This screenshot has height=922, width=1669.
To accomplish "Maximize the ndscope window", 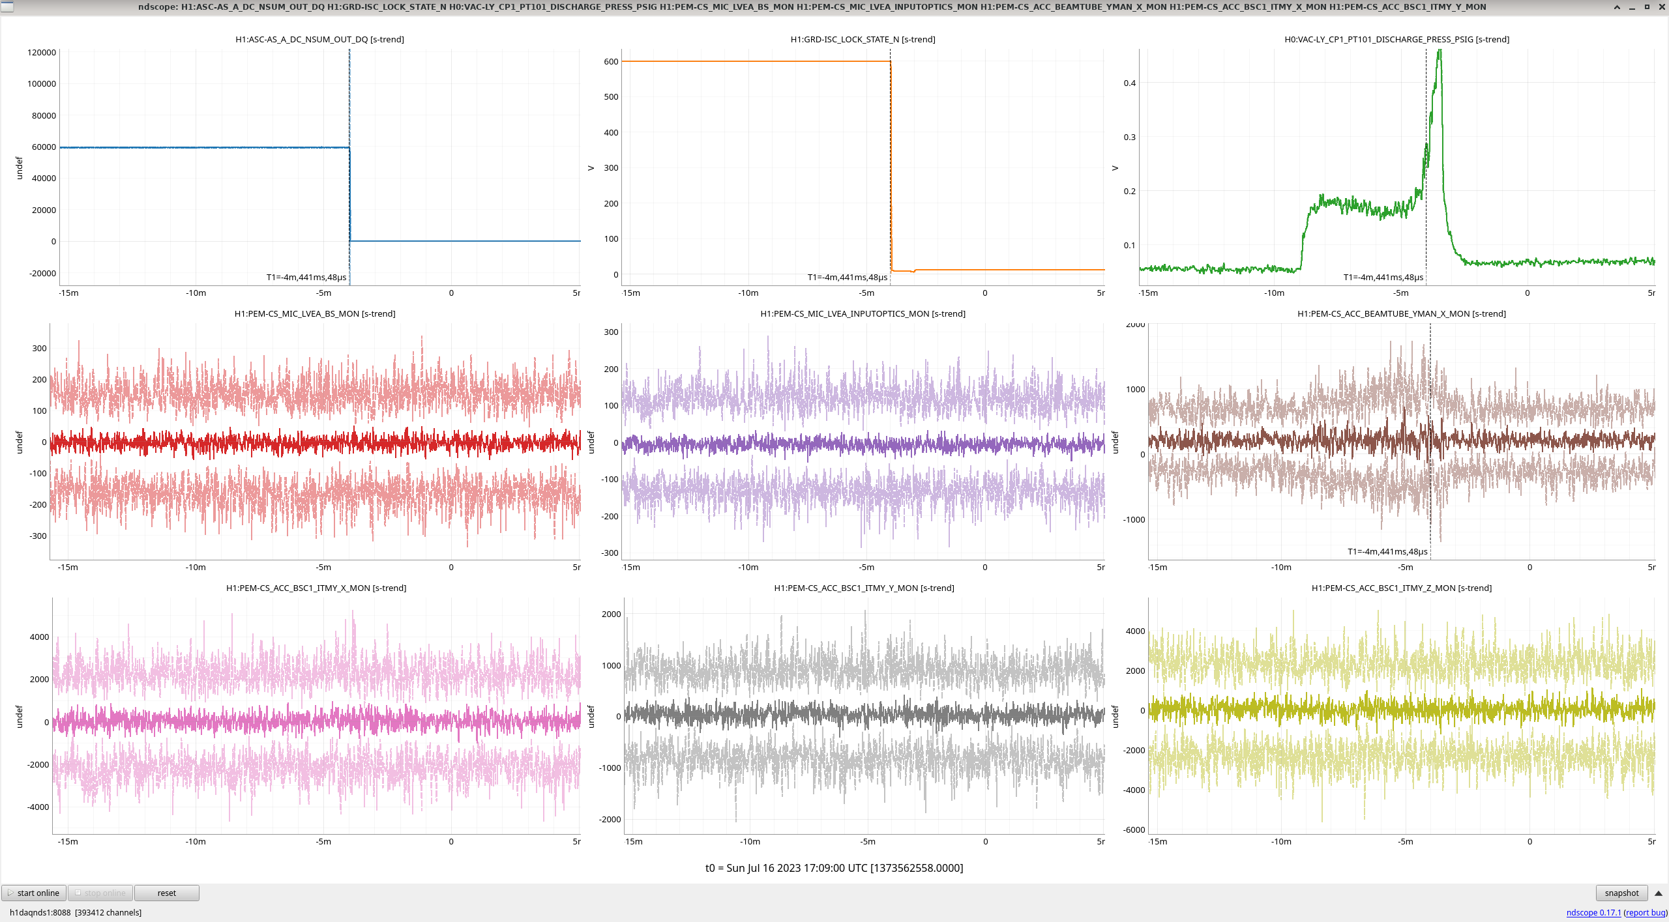I will coord(1647,7).
